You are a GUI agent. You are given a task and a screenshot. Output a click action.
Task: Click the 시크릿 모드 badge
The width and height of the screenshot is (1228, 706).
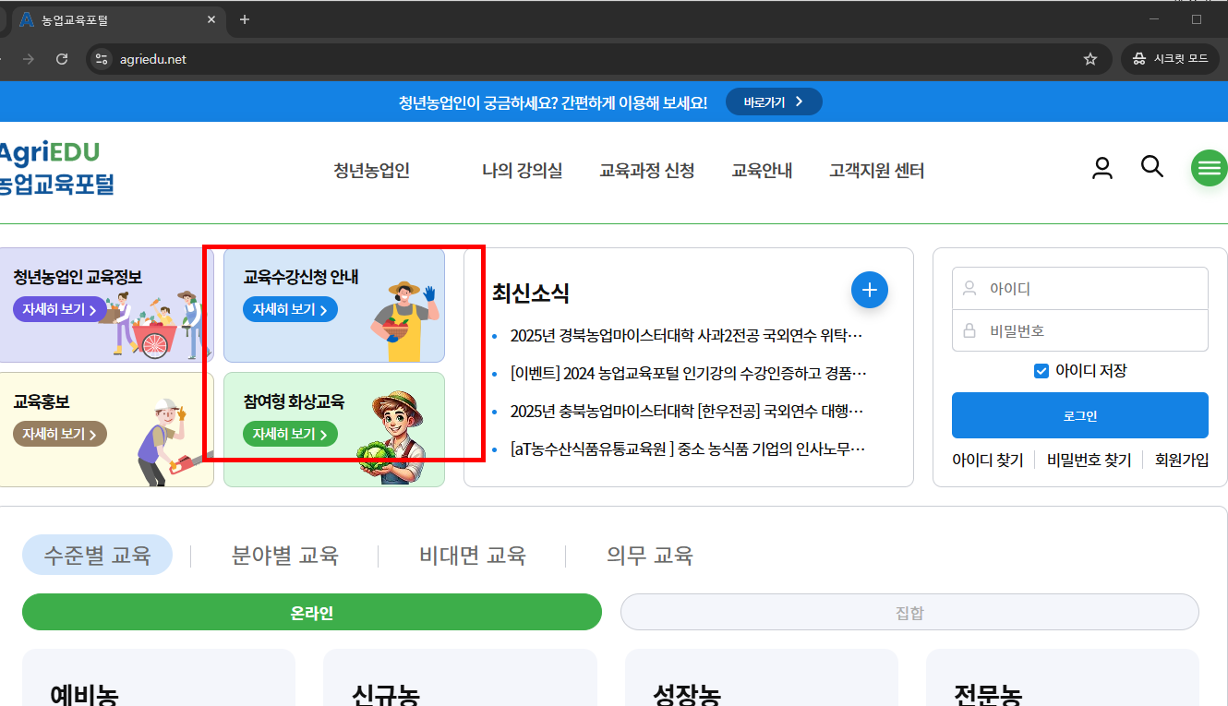click(x=1169, y=58)
